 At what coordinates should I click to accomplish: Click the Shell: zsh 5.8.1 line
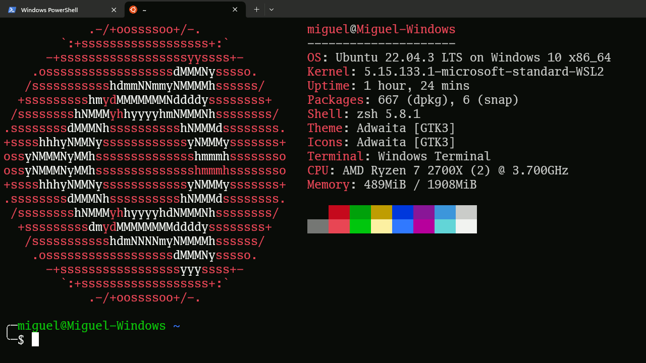coord(363,113)
